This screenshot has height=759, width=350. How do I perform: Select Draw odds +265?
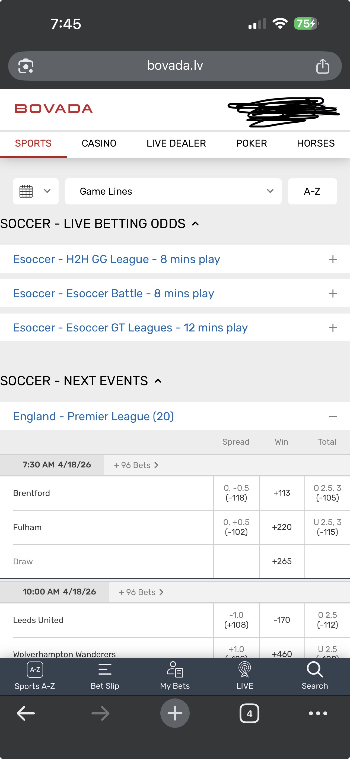[282, 561]
